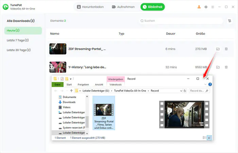Image resolution: width=238 pixels, height=153 pixels.
Task: Click the Y-History title text
Action: pos(87,67)
